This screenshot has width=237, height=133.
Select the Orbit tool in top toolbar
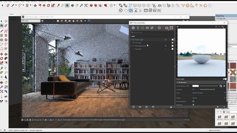pos(73,6)
